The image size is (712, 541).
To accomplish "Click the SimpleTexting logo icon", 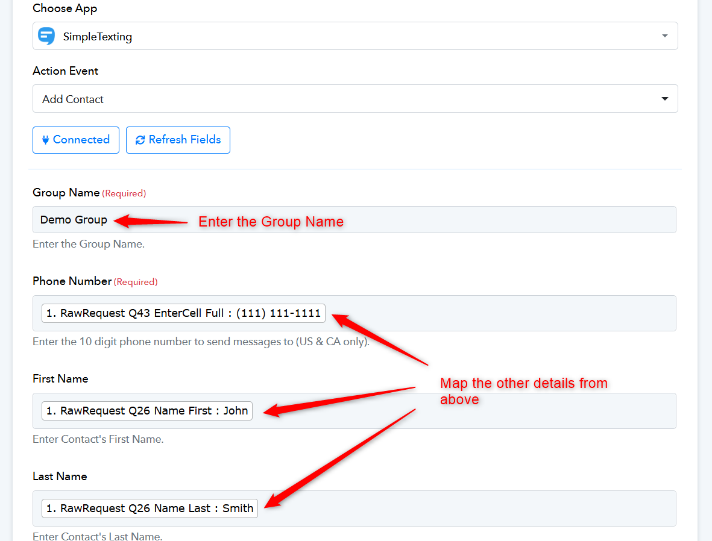I will click(46, 36).
